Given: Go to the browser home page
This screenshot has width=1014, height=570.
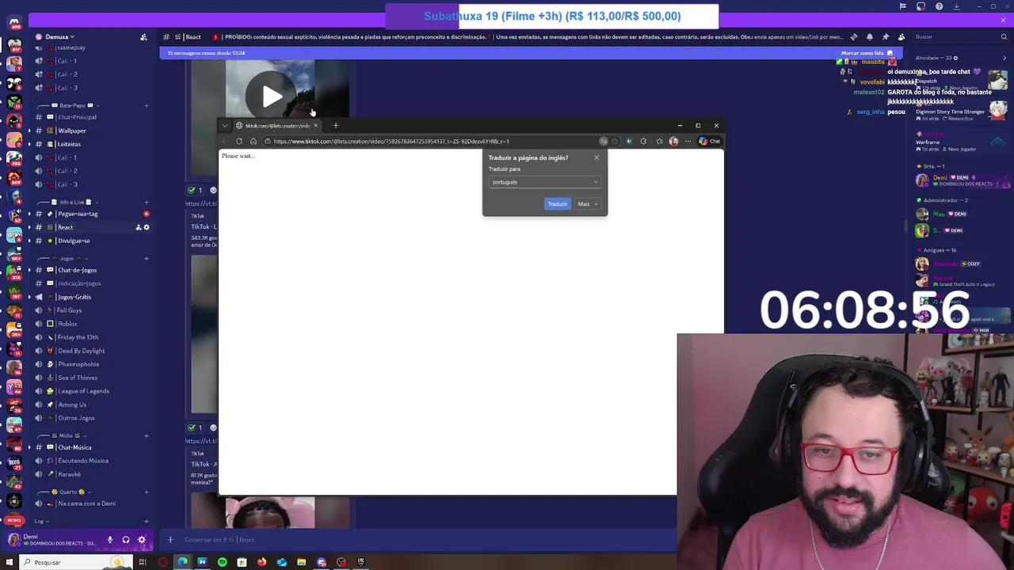Looking at the screenshot, I should (253, 141).
